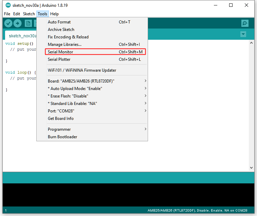This screenshot has width=257, height=216.
Task: Select Standard Lib Enable "NA" entry
Action: pyautogui.click(x=92, y=104)
